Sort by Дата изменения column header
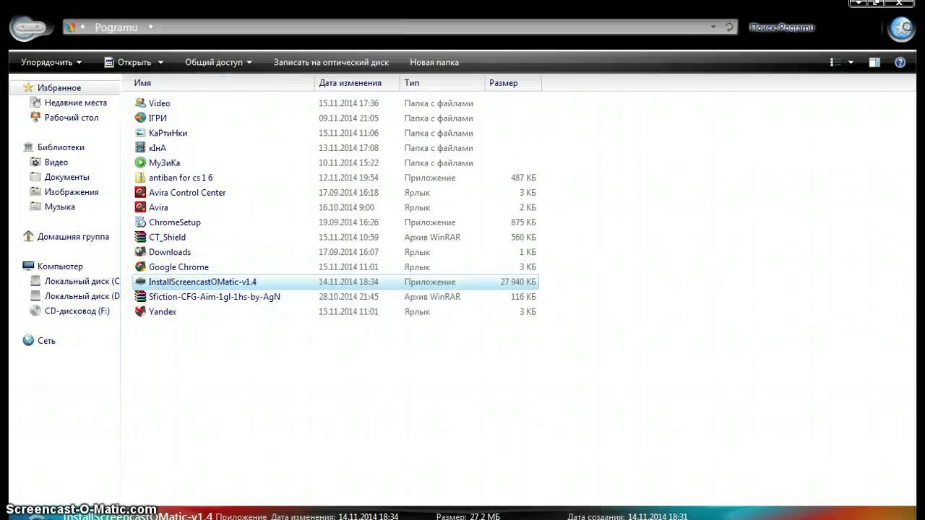This screenshot has height=520, width=925. click(358, 83)
